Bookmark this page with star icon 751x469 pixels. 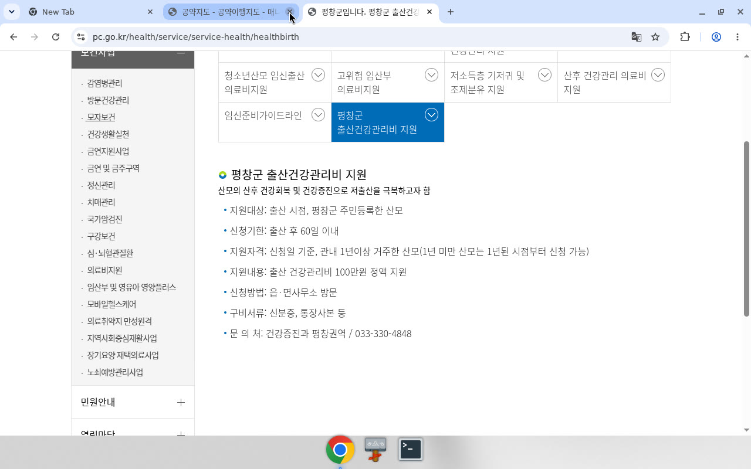[655, 37]
